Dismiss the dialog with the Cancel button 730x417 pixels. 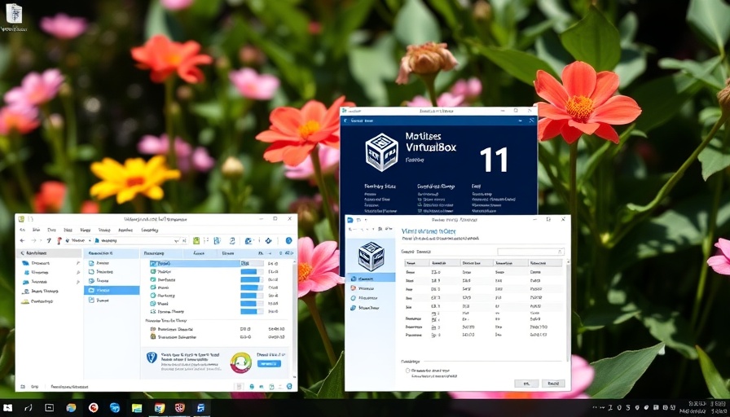552,383
